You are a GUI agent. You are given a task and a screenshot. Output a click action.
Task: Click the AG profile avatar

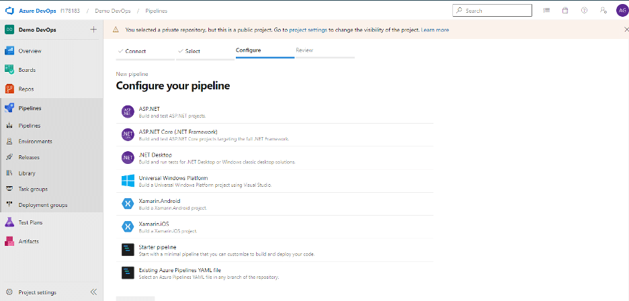(622, 11)
